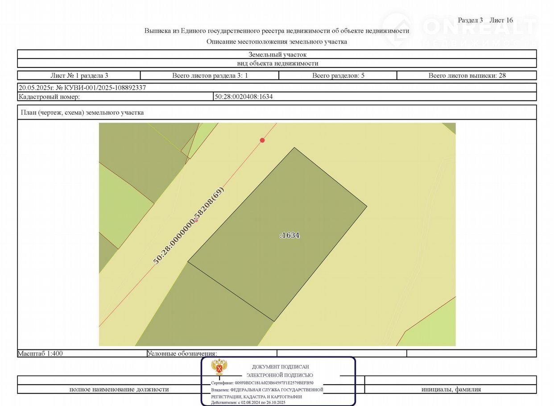Click the Всего разделов: 5 cell

coord(338,75)
